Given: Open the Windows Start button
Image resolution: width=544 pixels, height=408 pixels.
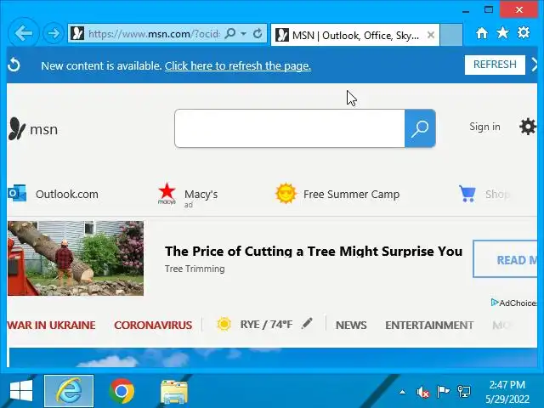Looking at the screenshot, I should (21, 391).
